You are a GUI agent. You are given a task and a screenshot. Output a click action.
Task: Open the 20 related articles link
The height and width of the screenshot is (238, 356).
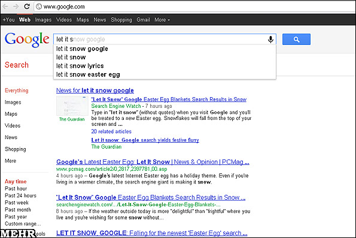click(x=111, y=131)
